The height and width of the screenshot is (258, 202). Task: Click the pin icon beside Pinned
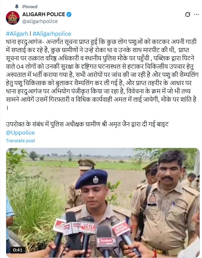(17, 7)
